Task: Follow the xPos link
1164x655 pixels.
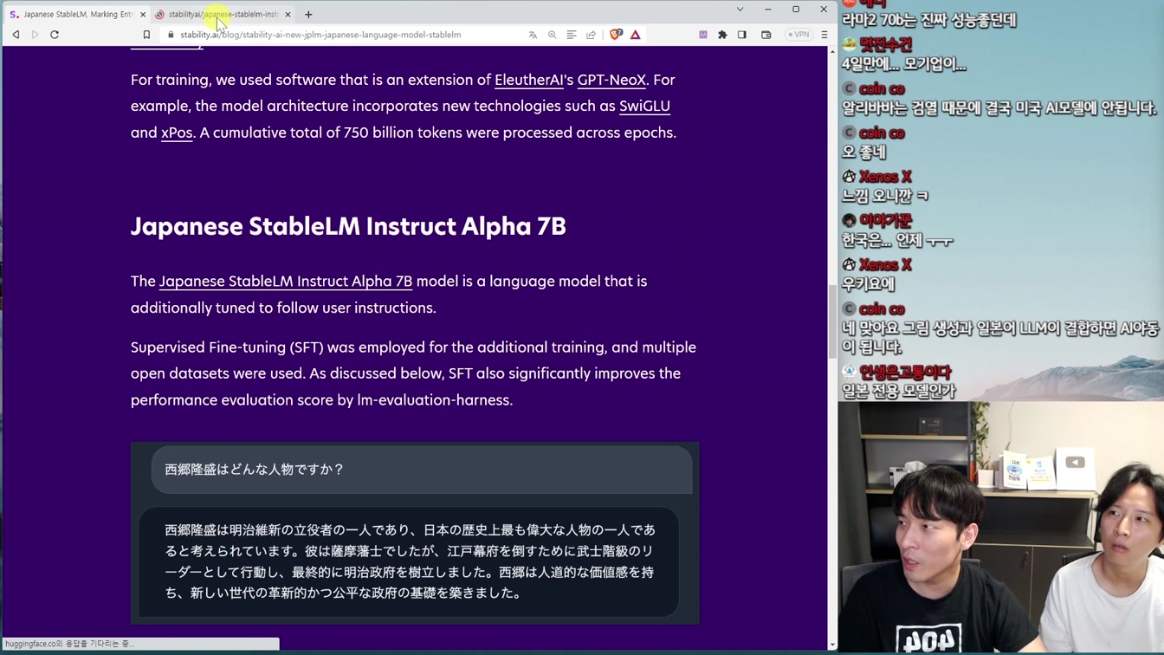Action: point(177,133)
